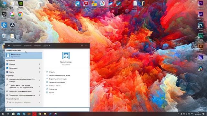
Task: Click Оценки и отзывы action
Action: coord(55,86)
